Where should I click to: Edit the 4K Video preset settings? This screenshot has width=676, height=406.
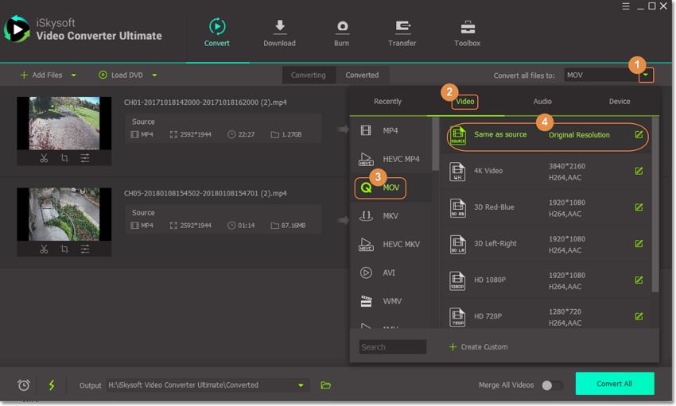point(639,171)
